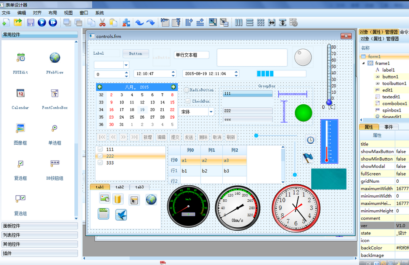Switch to tab2 on the form
Screen dimensions: 409x265
[x=120, y=187]
